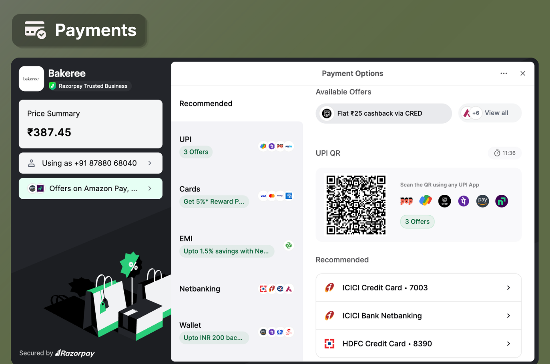Click the Bakeree merchant logo
This screenshot has height=364, width=550.
tap(31, 79)
